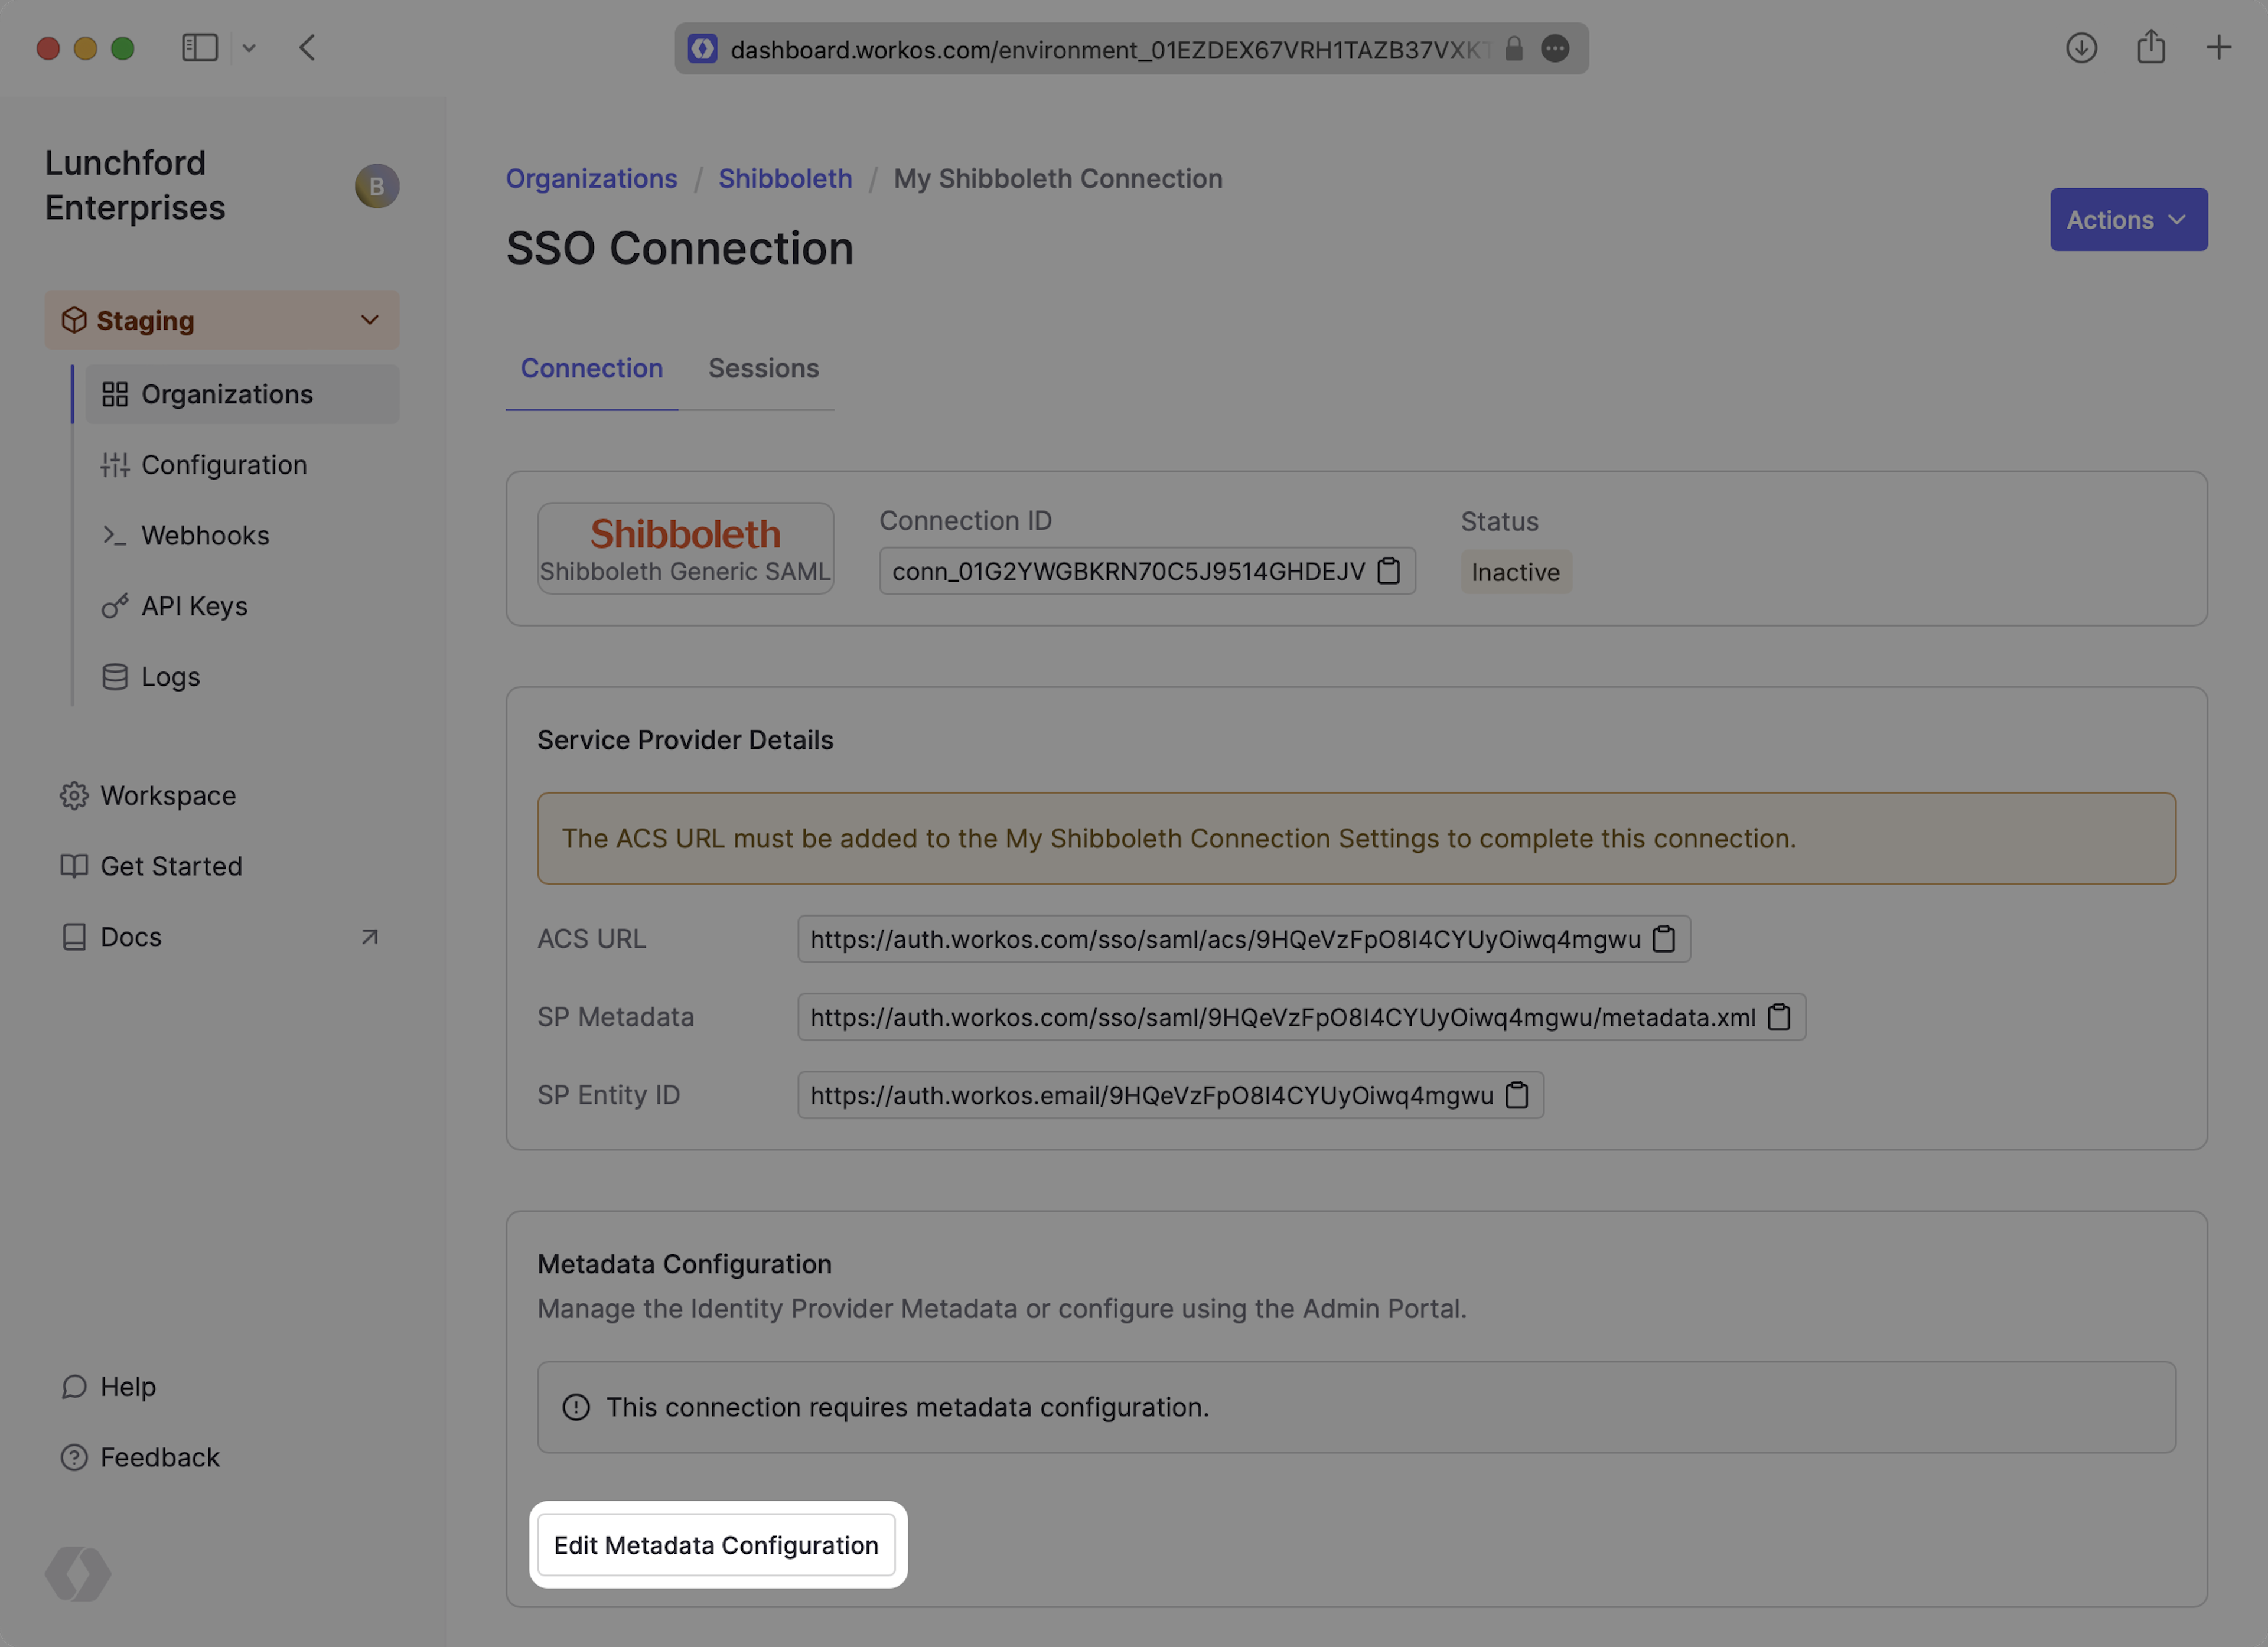2268x1647 pixels.
Task: Go to Shibboleth breadcrumb link
Action: (x=785, y=179)
